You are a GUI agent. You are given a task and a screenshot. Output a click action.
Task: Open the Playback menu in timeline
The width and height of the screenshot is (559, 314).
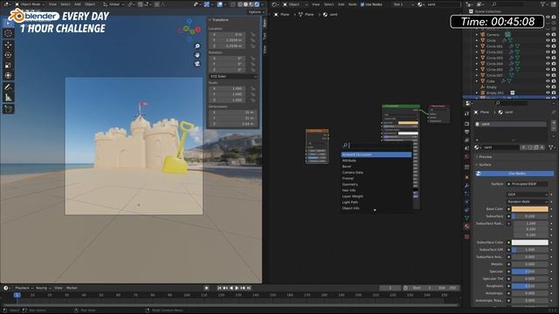point(24,288)
